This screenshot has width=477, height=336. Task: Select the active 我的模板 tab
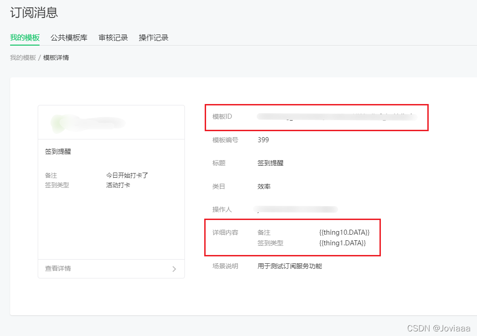[x=24, y=38]
